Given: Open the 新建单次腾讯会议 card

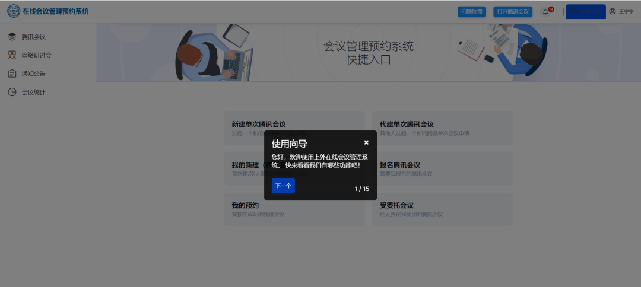Looking at the screenshot, I should [294, 127].
